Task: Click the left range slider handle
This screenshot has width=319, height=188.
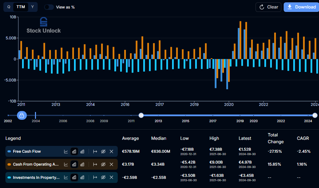Action: pyautogui.click(x=141, y=115)
